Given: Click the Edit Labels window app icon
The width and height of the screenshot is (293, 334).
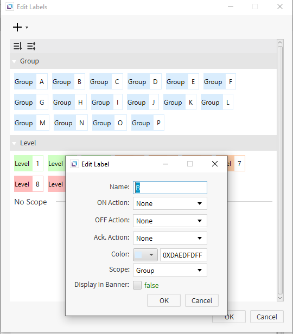Looking at the screenshot, I should 10,7.
